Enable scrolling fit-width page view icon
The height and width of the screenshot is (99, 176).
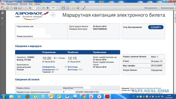coord(63,8)
